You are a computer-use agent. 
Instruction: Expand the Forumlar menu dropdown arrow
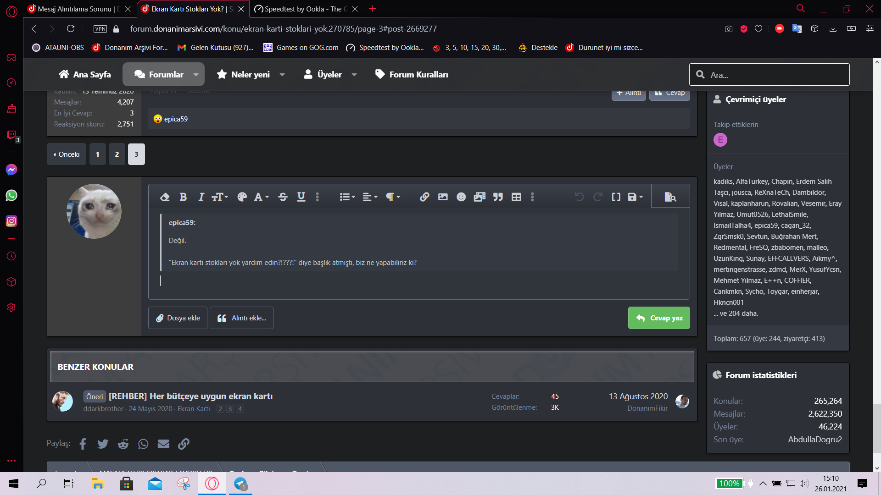coord(196,75)
